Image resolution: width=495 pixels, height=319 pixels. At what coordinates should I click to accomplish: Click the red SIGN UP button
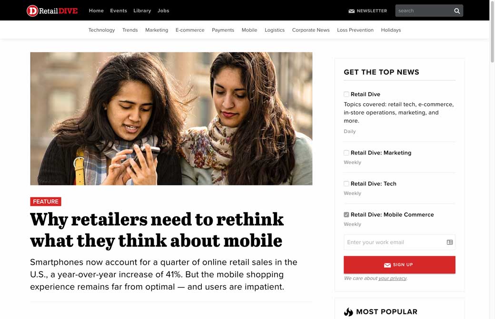399,265
